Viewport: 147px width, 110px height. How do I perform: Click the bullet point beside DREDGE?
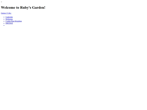coord(4,23)
